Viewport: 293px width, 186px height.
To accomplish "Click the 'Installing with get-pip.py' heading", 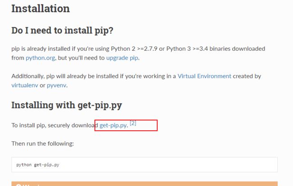I will pos(67,105).
